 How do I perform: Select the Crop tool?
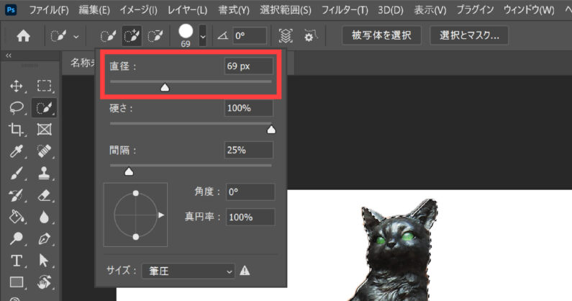[17, 130]
